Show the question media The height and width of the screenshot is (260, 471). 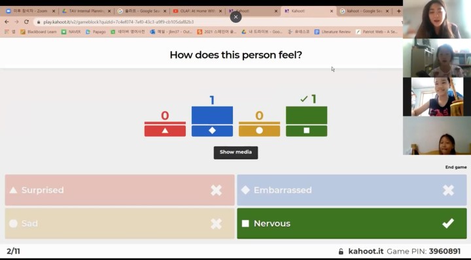pos(235,152)
